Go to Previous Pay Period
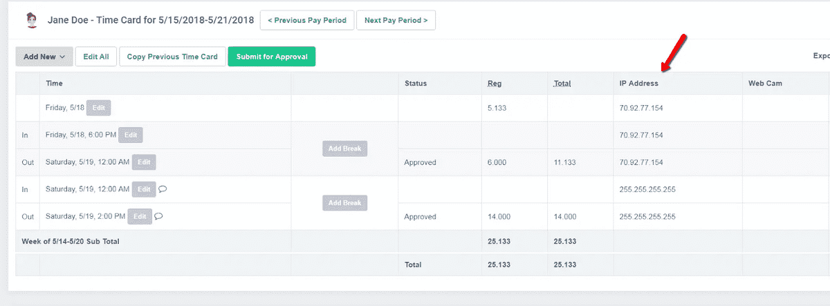 pyautogui.click(x=308, y=20)
